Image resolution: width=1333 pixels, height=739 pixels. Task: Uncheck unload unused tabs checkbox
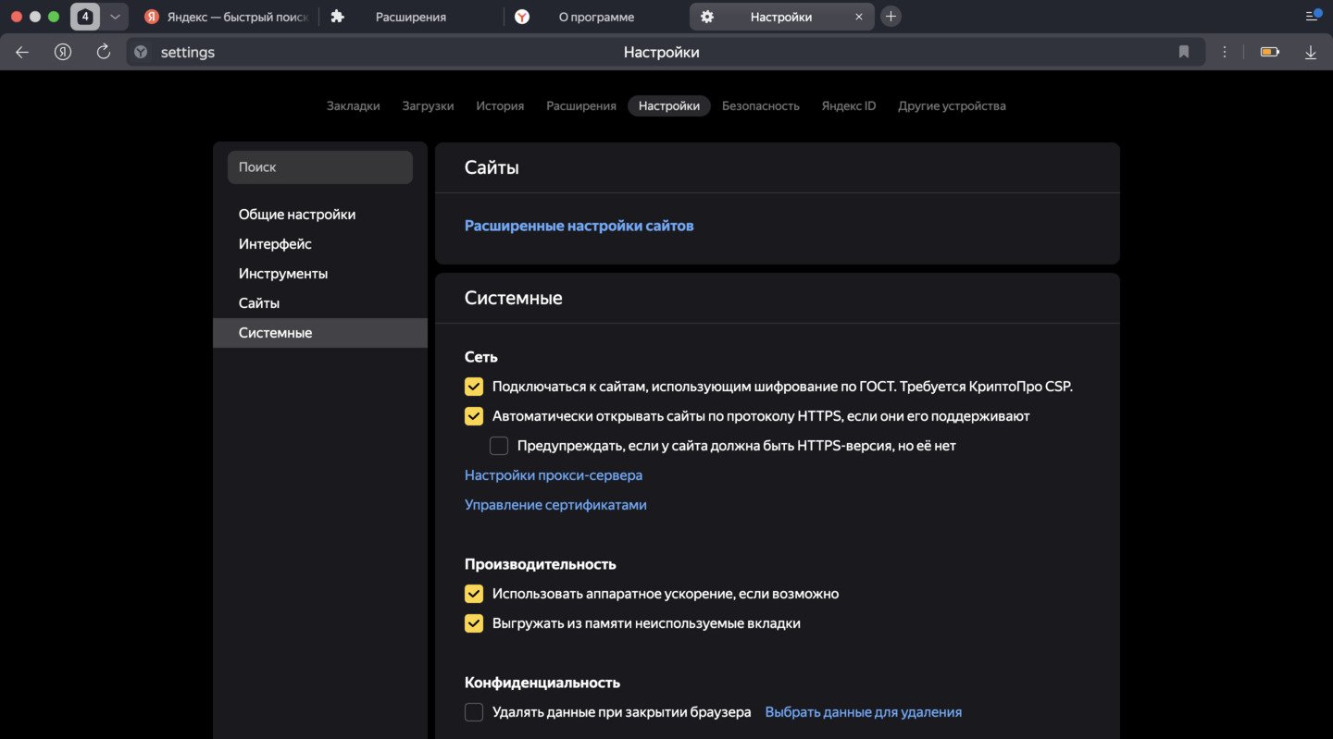(x=474, y=623)
